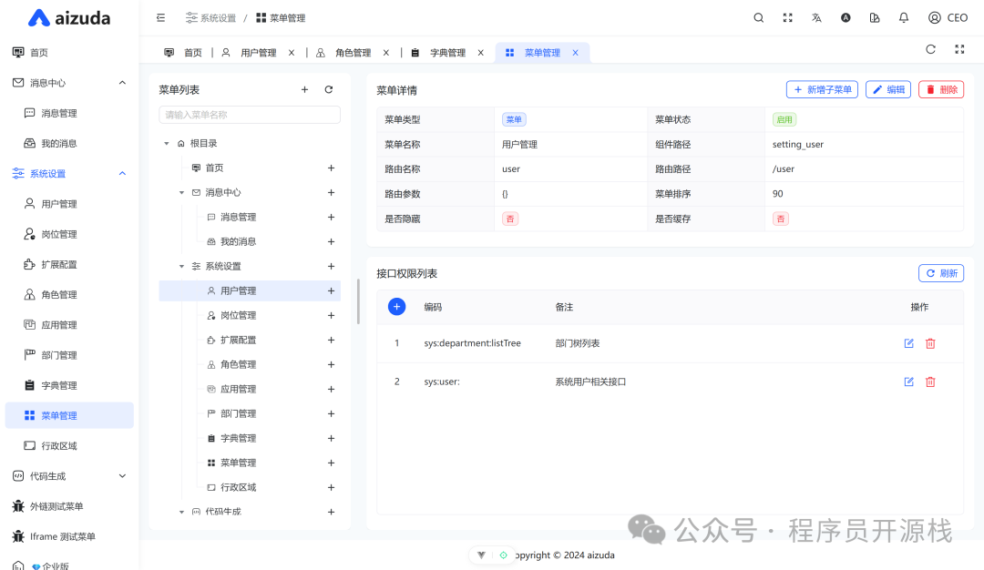The image size is (984, 570).
Task: Edit sys:department:listTree with the pencil icon
Action: point(908,343)
